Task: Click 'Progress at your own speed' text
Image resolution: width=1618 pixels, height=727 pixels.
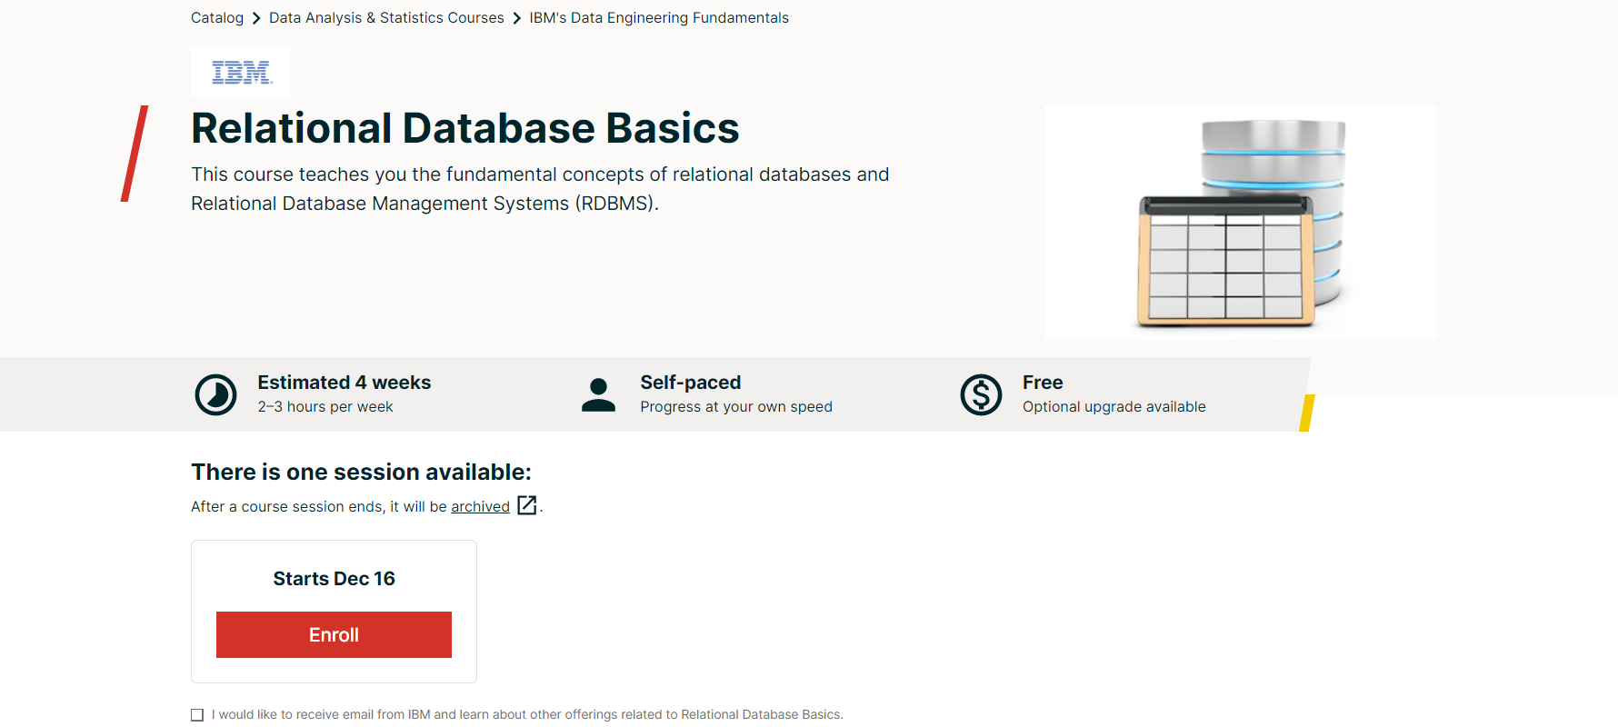Action: pyautogui.click(x=736, y=407)
